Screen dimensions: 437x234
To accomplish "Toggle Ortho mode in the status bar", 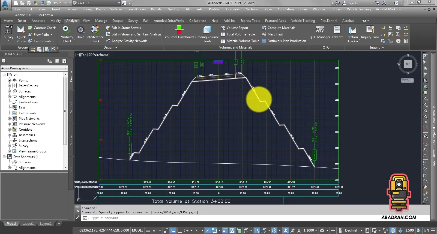I will point(179,230).
